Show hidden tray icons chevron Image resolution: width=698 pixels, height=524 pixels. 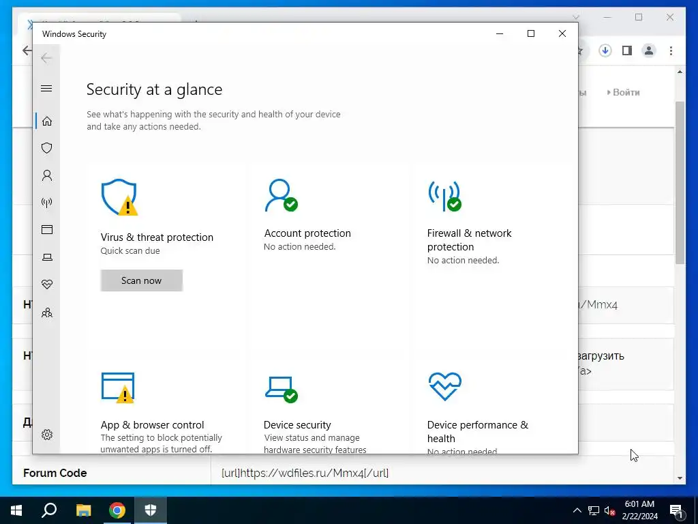pos(577,510)
